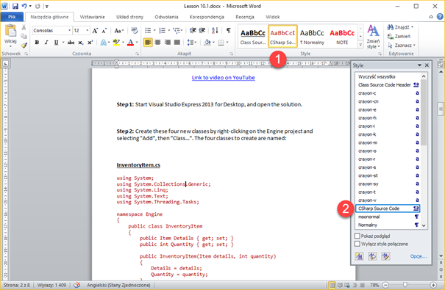The image size is (445, 290).
Task: Click the Shrink Font icon
Action: coord(104,31)
